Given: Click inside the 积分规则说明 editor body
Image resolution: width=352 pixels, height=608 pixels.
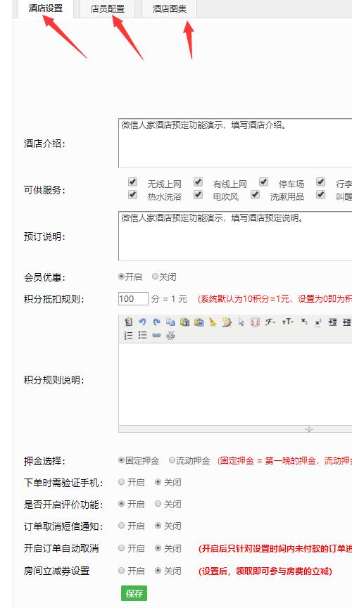Looking at the screenshot, I should (235, 384).
